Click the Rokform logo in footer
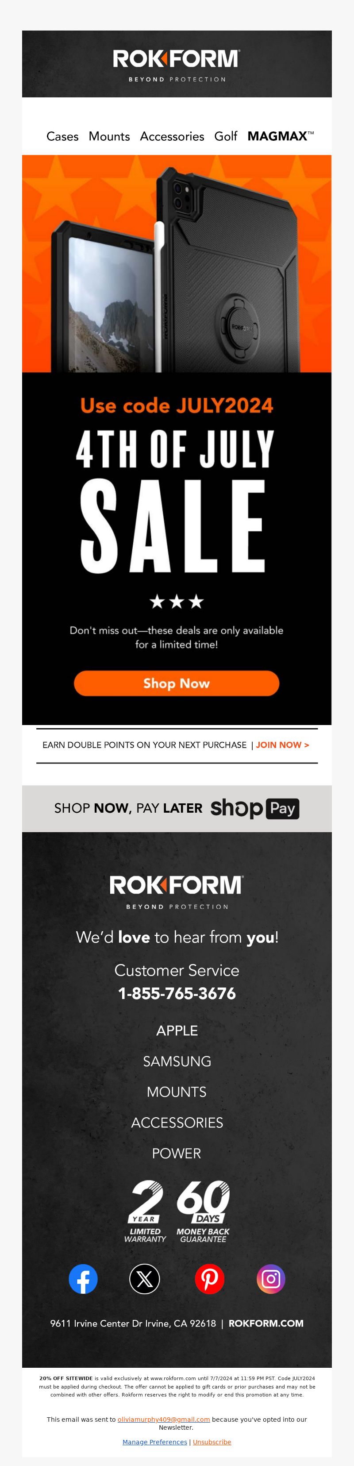 (x=177, y=892)
